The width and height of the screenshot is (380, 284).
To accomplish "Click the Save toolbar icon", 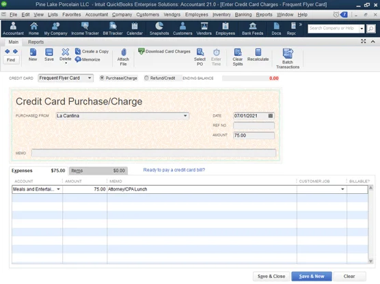I will pyautogui.click(x=49, y=55).
